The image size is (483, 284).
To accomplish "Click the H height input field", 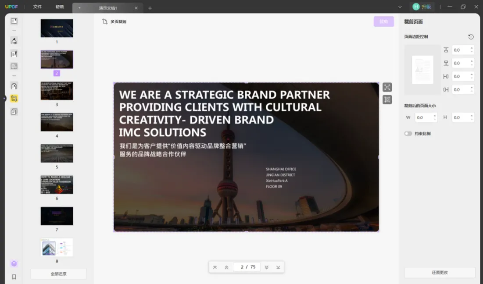I will [x=463, y=117].
